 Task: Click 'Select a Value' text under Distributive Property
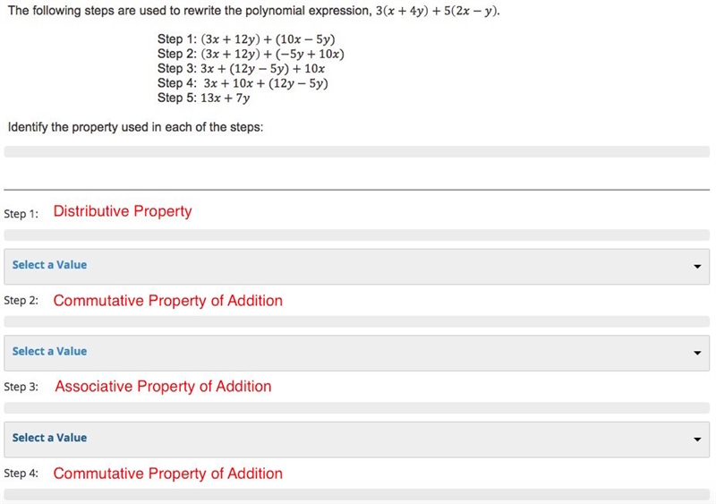[x=49, y=265]
